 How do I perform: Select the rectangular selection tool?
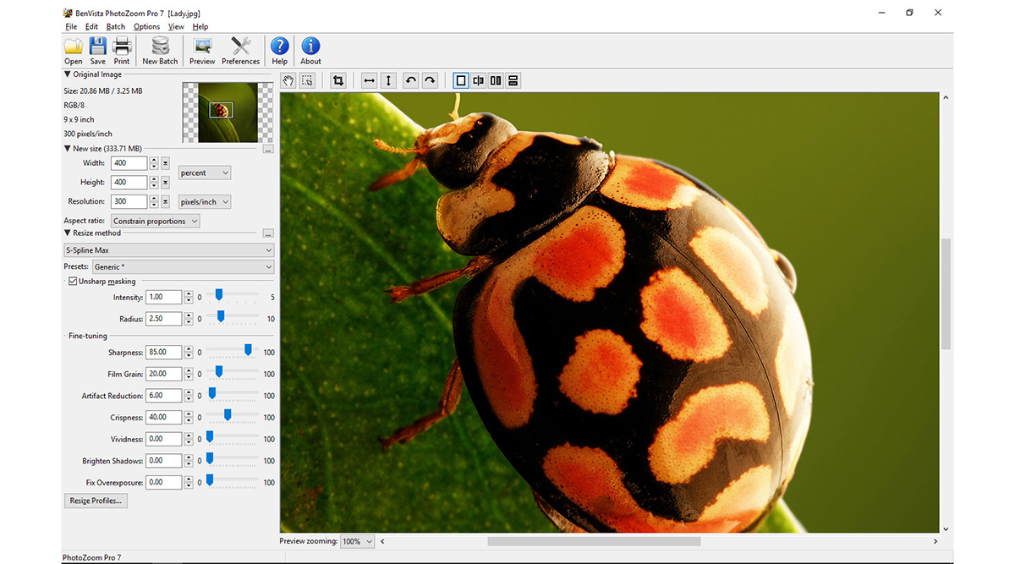(307, 80)
